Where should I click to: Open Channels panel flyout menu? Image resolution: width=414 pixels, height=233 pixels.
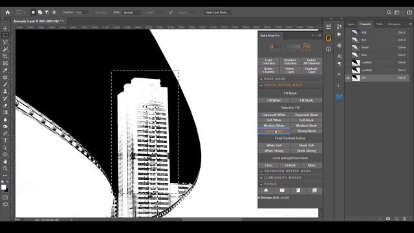410,24
